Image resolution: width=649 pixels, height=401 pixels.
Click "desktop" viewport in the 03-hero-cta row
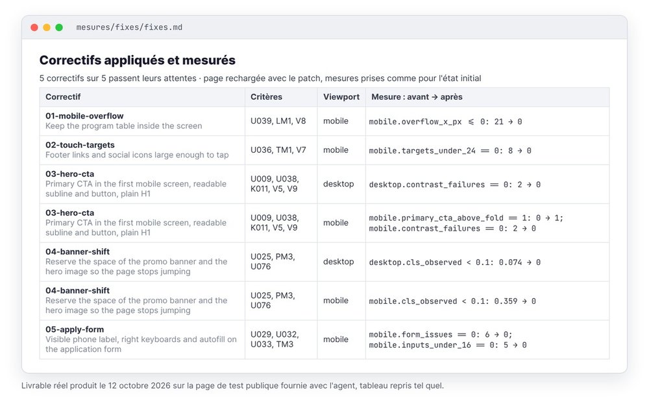click(x=339, y=184)
